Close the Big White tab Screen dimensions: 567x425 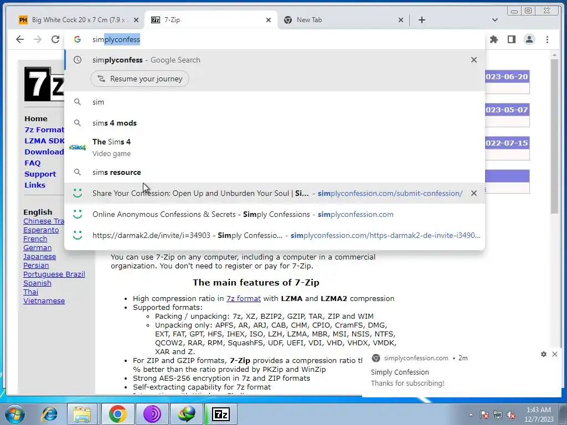[x=136, y=20]
